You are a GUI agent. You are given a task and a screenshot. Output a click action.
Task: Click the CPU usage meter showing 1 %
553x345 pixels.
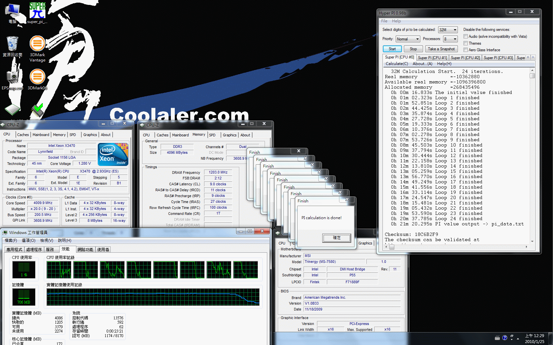pyautogui.click(x=24, y=270)
